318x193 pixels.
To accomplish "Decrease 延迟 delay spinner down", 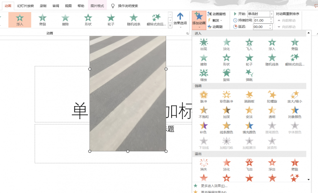I will [270, 28].
